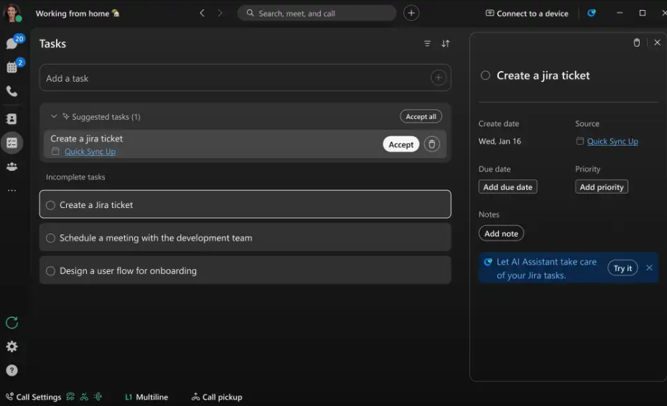The height and width of the screenshot is (406, 667).
Task: Open the task sort arrows icon
Action: 445,43
